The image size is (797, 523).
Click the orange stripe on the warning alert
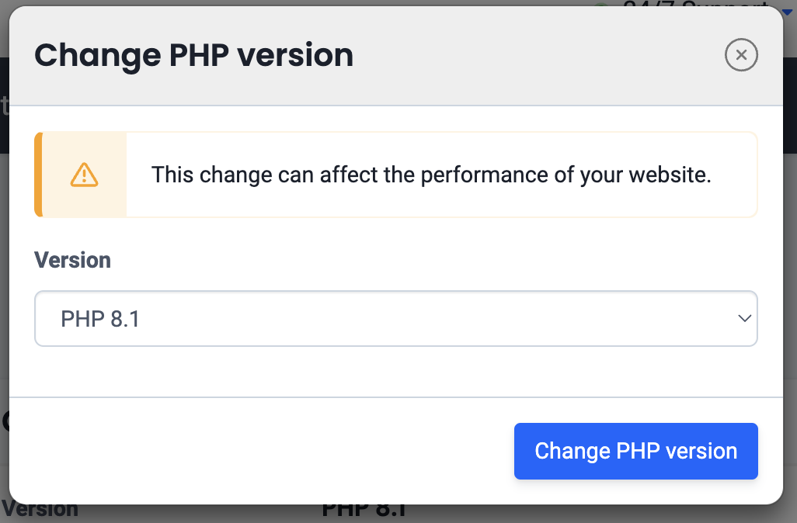(x=38, y=175)
